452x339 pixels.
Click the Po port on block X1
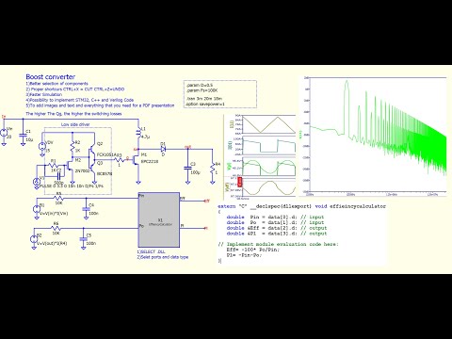(x=141, y=226)
